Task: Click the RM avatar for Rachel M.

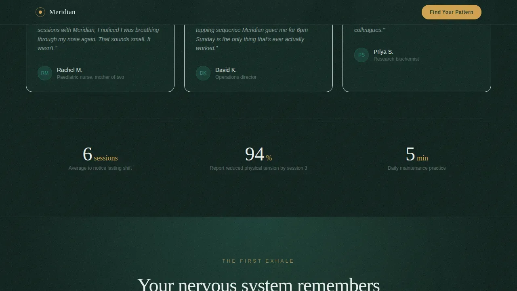Action: click(x=45, y=73)
